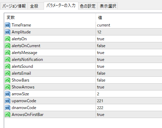Click the integer icon beside arrowSize
162x128 pixels.
coord(8,94)
